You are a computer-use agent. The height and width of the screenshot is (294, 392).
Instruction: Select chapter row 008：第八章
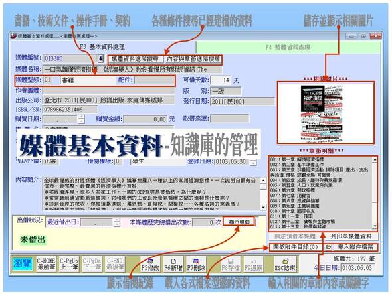click(x=295, y=201)
